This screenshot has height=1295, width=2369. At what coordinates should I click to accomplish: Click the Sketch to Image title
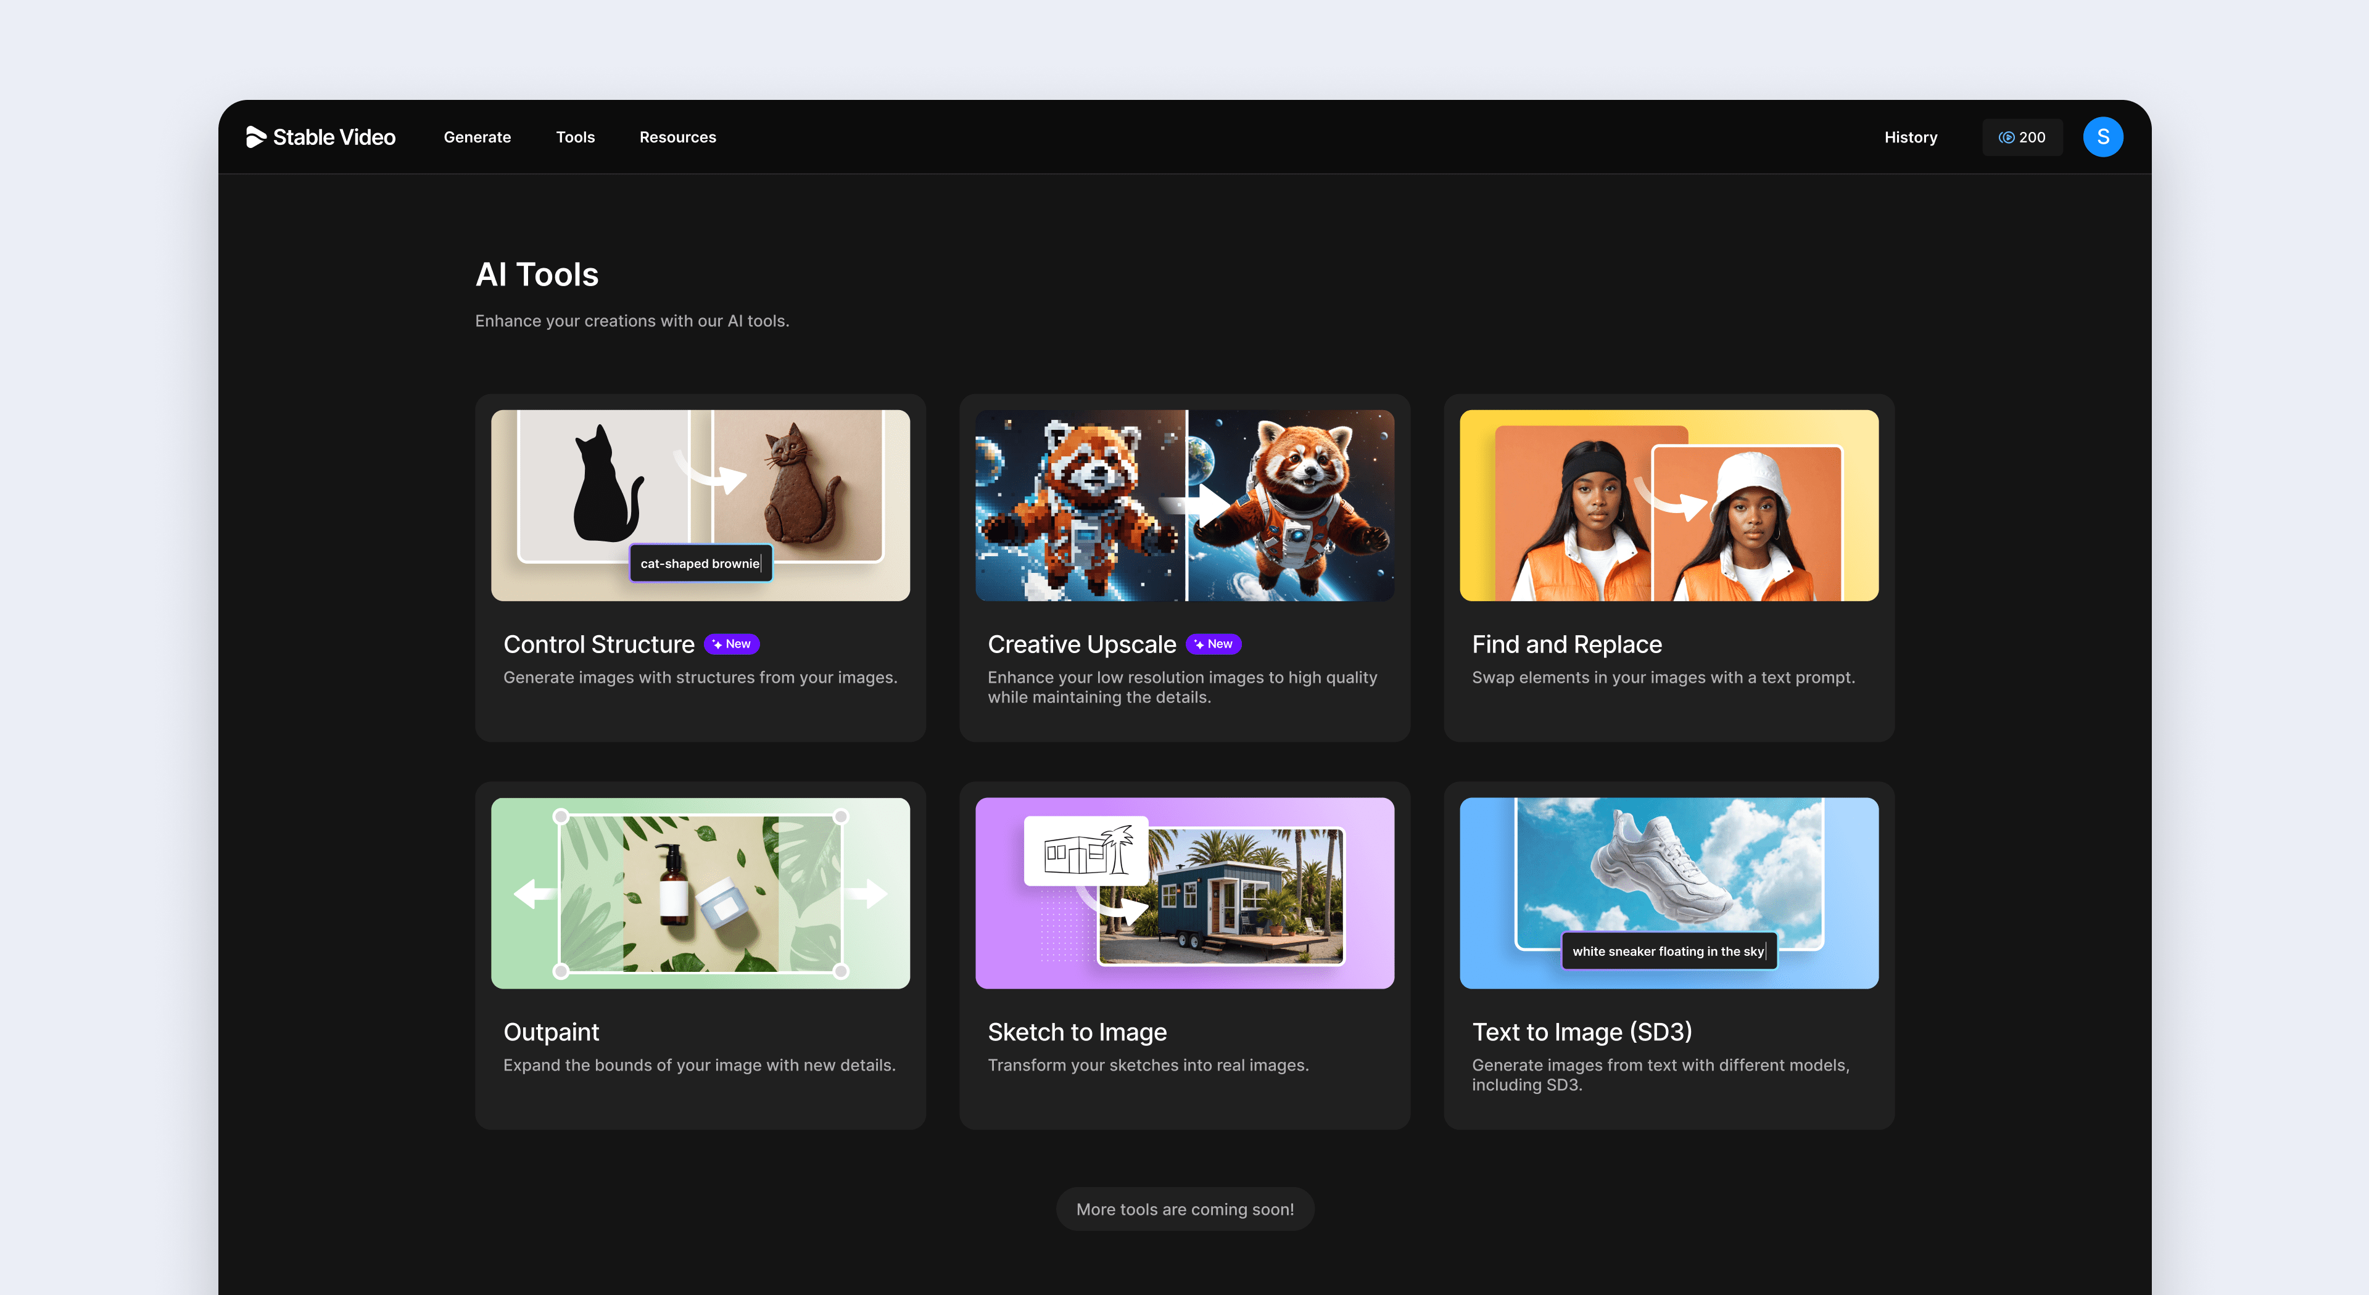point(1077,1032)
